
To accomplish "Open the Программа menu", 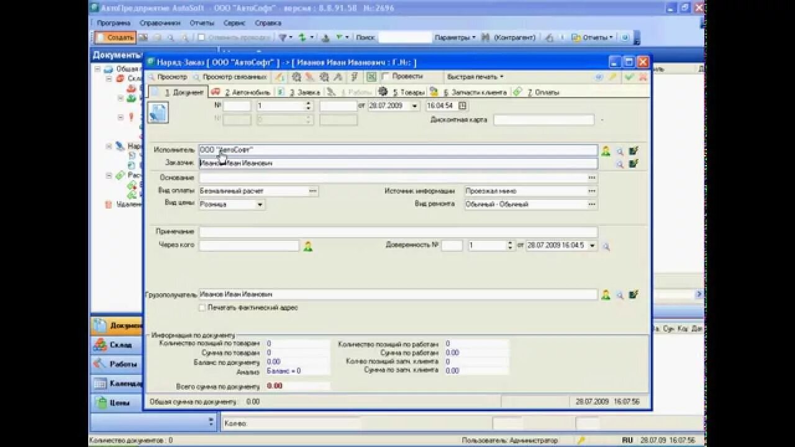I will [x=114, y=22].
